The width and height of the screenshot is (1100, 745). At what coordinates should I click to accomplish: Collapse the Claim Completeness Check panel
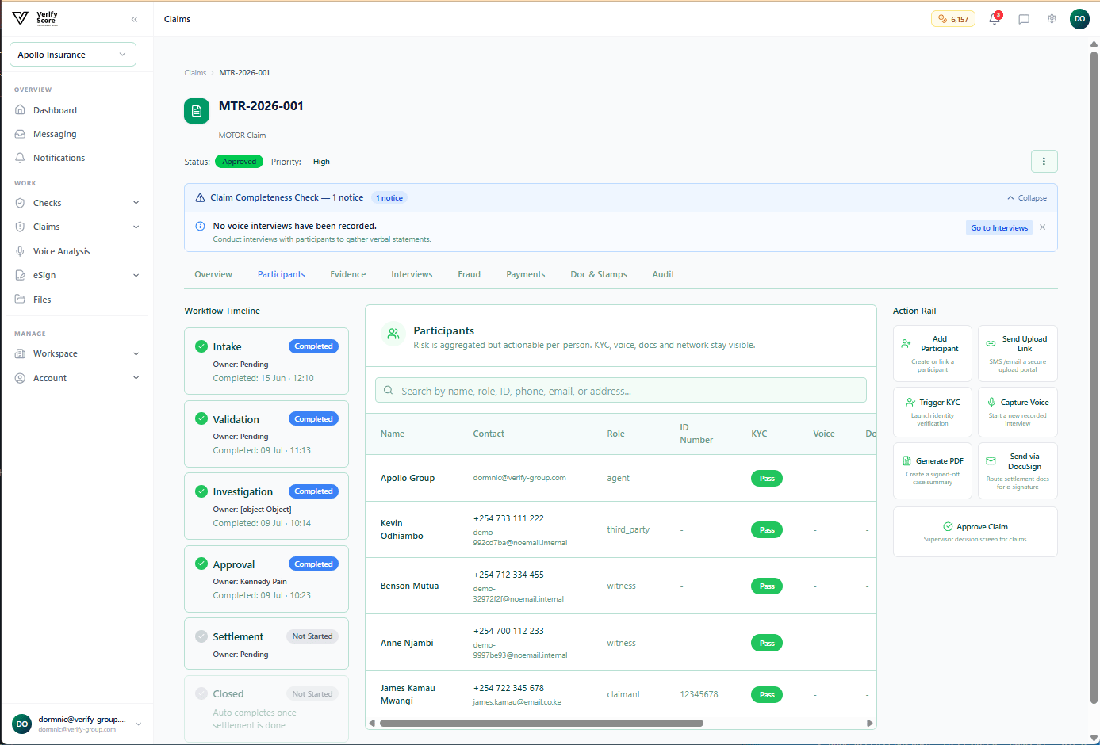pos(1027,198)
